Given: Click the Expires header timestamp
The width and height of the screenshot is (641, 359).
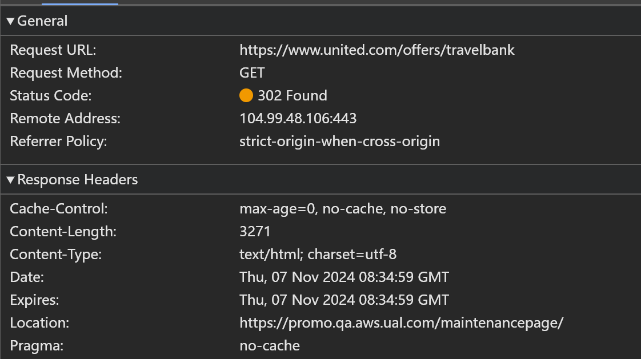Looking at the screenshot, I should pyautogui.click(x=344, y=300).
